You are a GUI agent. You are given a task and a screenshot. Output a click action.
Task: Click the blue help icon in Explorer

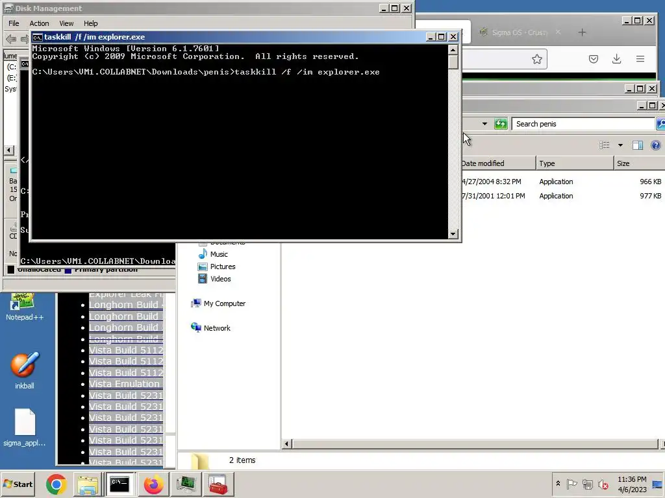click(656, 145)
